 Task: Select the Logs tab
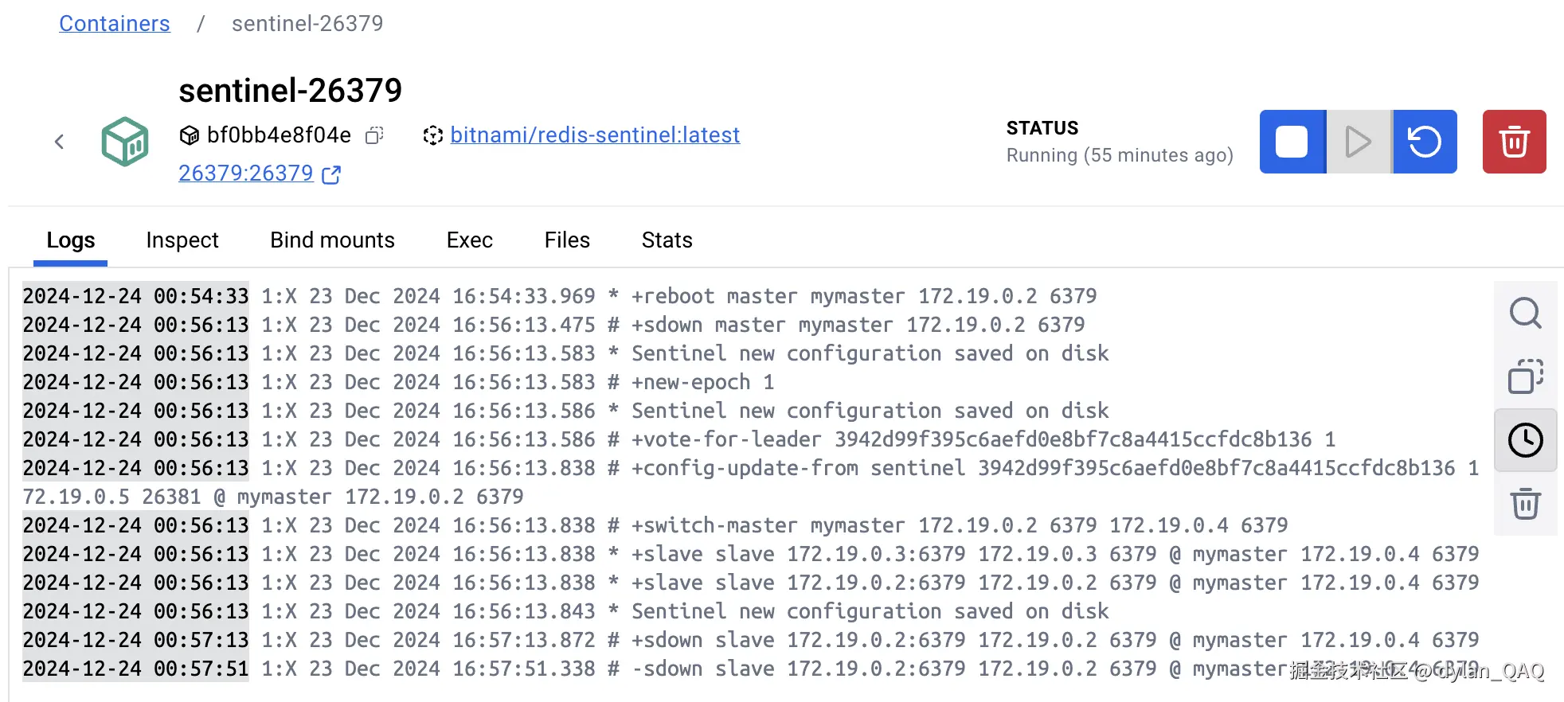click(71, 240)
